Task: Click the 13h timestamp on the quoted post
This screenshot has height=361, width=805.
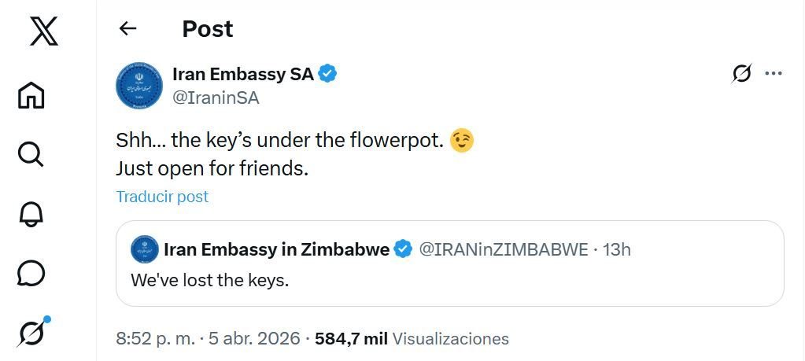Action: click(617, 250)
